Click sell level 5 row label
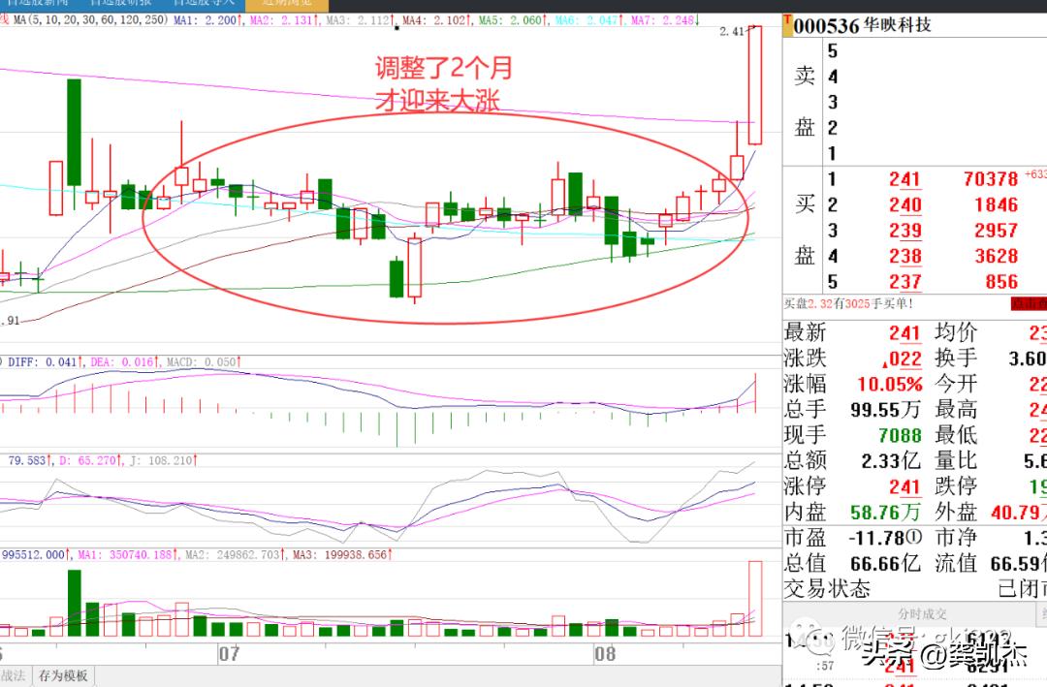This screenshot has height=687, width=1047. coord(832,51)
